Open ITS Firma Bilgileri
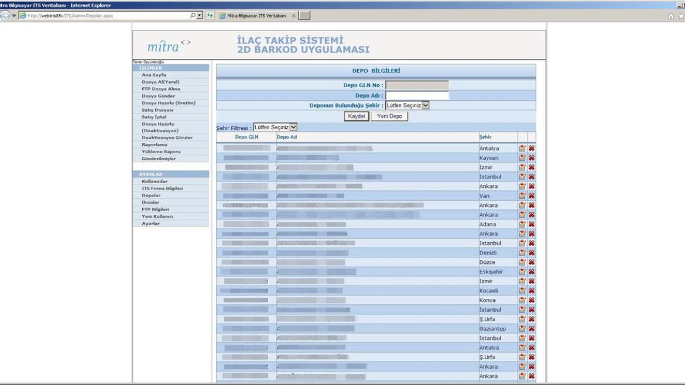Screen dimensions: 685x385 (163, 188)
